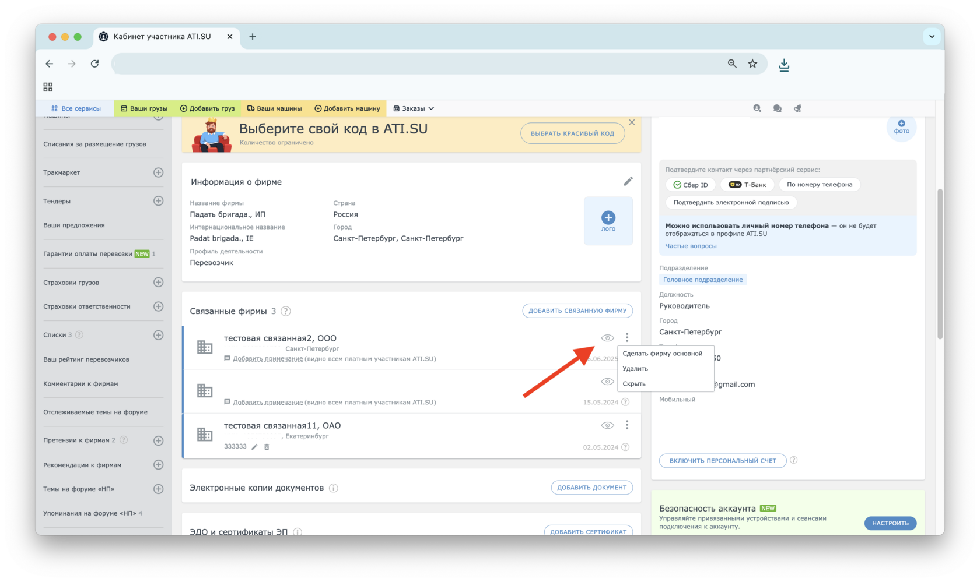Toggle visibility eye for тестовая связанная2
This screenshot has height=582, width=980.
[607, 338]
